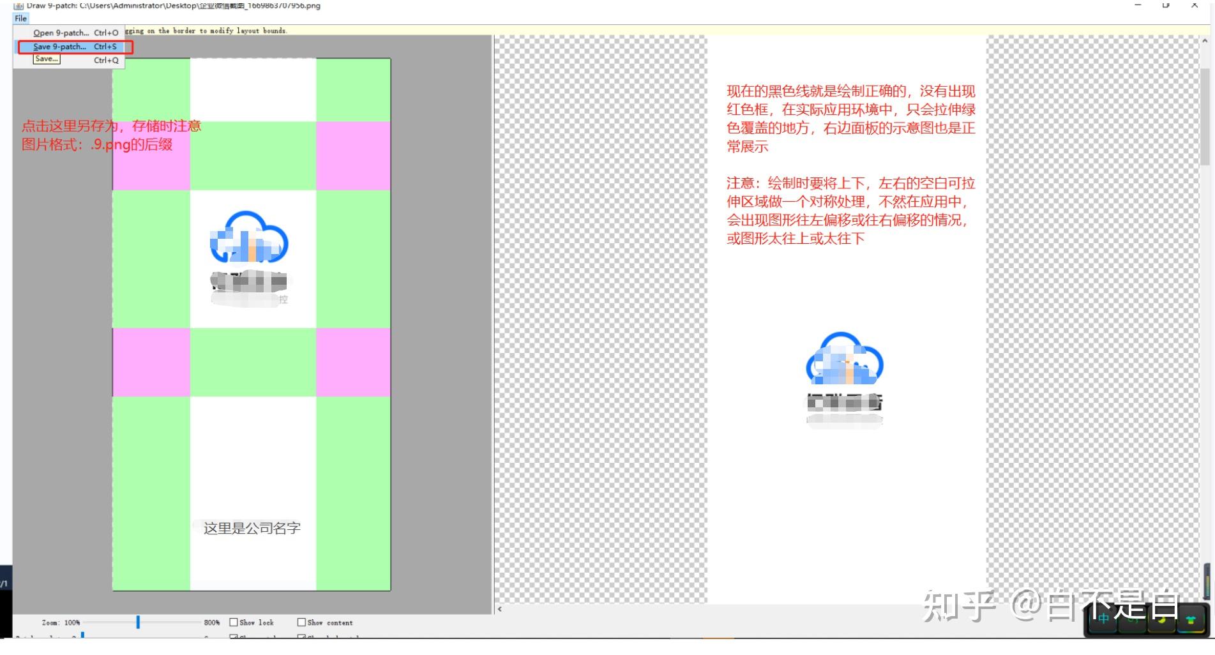The width and height of the screenshot is (1215, 655).
Task: Click the T-shirt skin icon on IME toolbar
Action: coord(1191,619)
